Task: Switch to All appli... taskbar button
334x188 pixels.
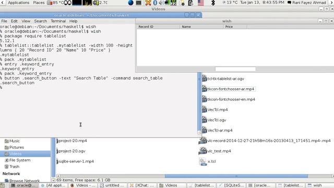Action: (53, 185)
